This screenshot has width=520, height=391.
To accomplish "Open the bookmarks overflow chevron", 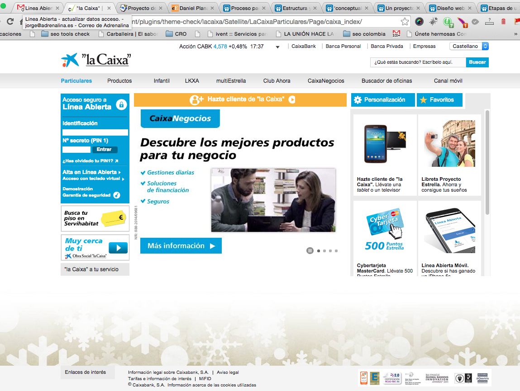I will (x=515, y=34).
